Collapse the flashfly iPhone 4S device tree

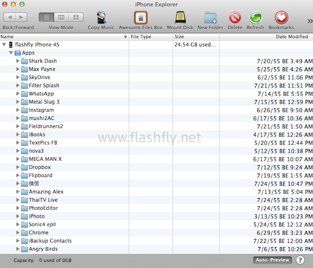5,45
